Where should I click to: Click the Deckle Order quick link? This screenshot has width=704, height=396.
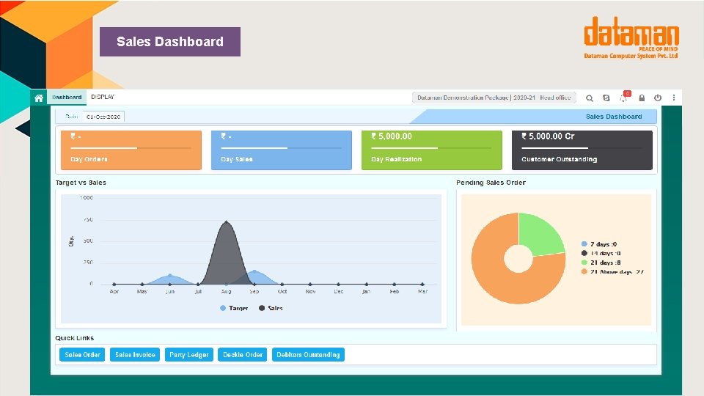(243, 355)
